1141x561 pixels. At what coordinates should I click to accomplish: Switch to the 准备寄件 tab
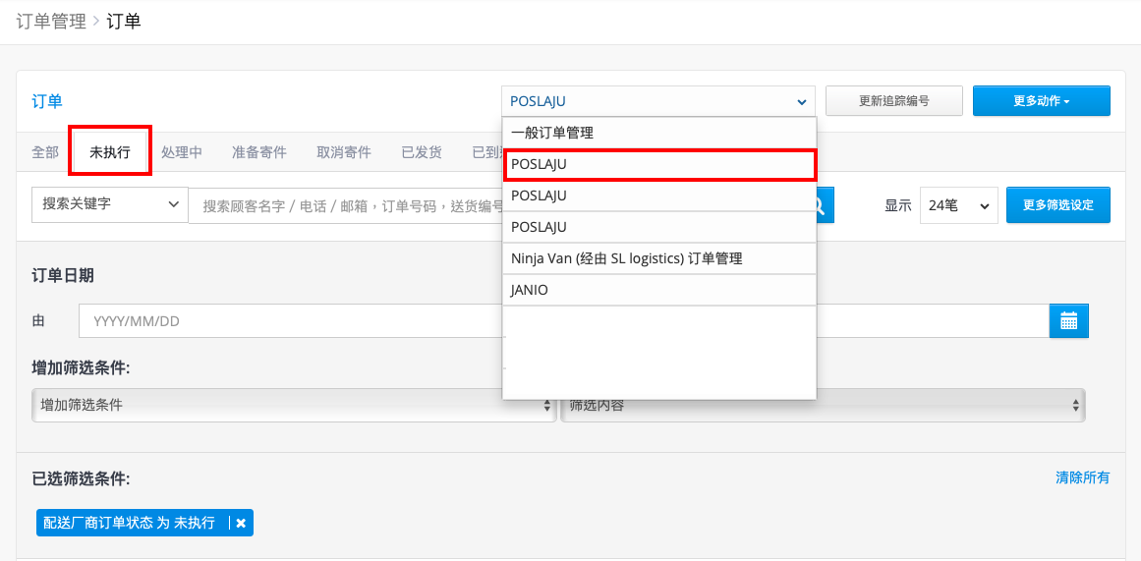point(259,153)
